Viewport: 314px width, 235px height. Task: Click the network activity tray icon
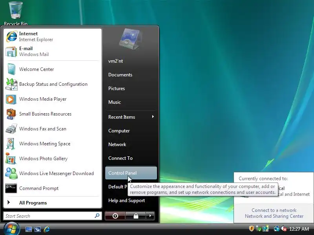click(266, 229)
